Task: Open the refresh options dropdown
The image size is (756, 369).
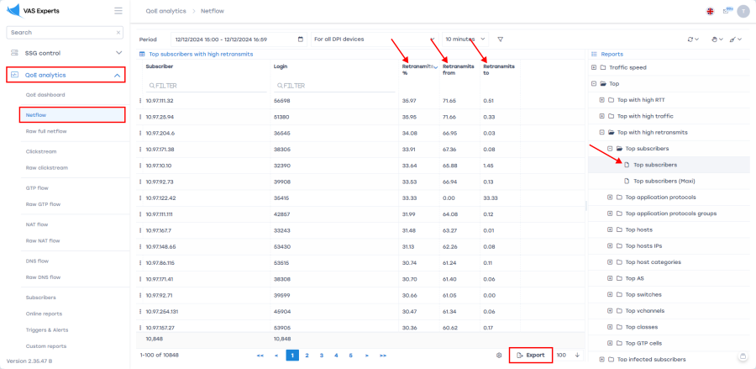Action: pos(693,40)
